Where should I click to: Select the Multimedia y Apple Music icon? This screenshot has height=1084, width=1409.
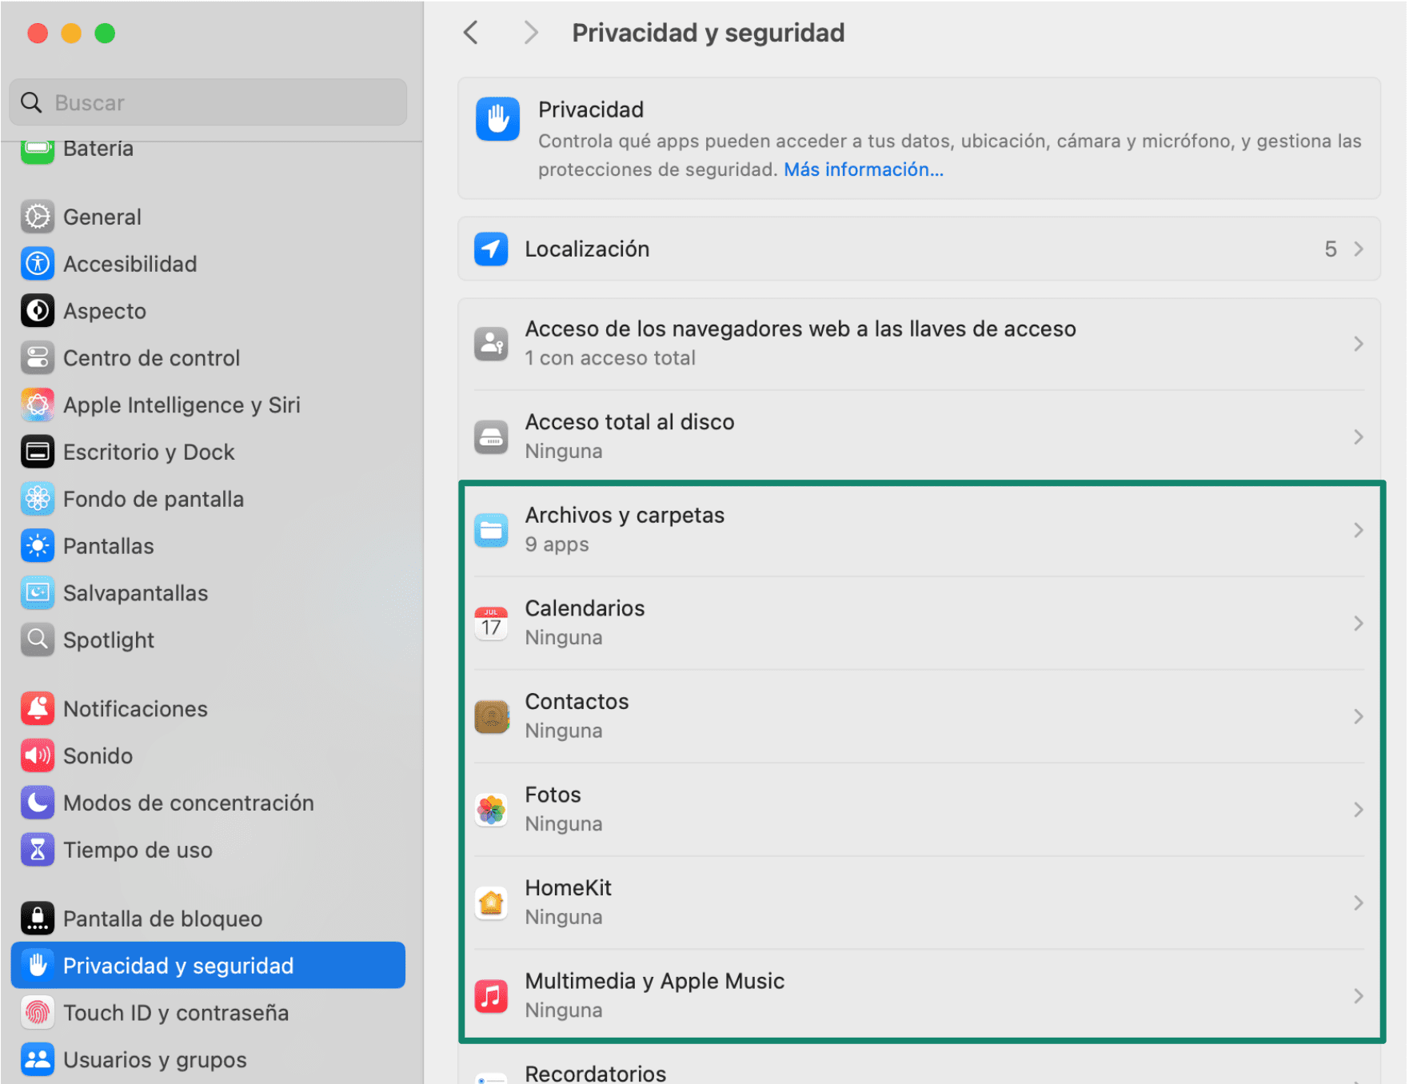click(491, 996)
